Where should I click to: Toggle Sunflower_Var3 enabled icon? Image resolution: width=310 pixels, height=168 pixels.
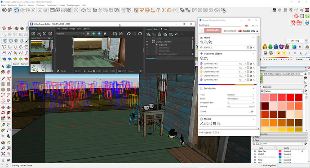[x=201, y=68]
